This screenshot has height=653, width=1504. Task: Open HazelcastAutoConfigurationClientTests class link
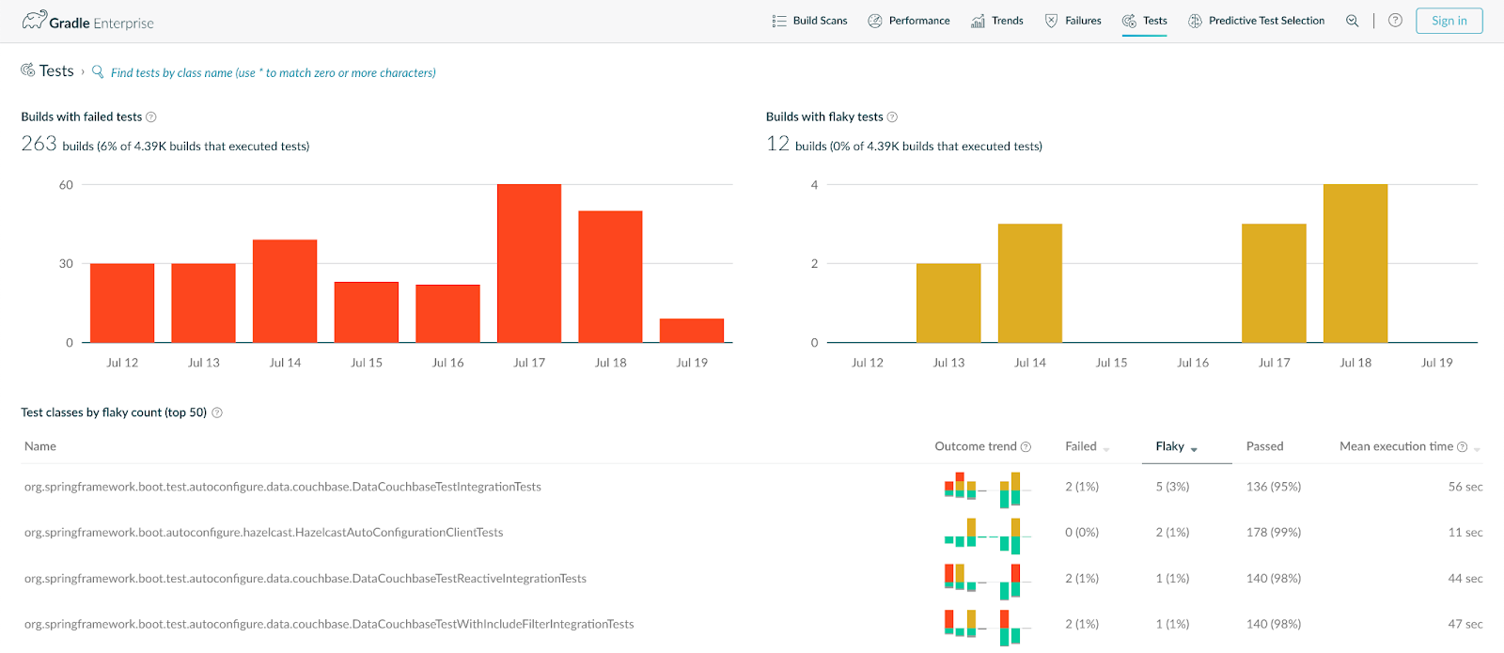[x=263, y=533]
